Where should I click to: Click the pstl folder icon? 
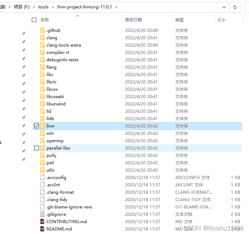click(x=42, y=163)
